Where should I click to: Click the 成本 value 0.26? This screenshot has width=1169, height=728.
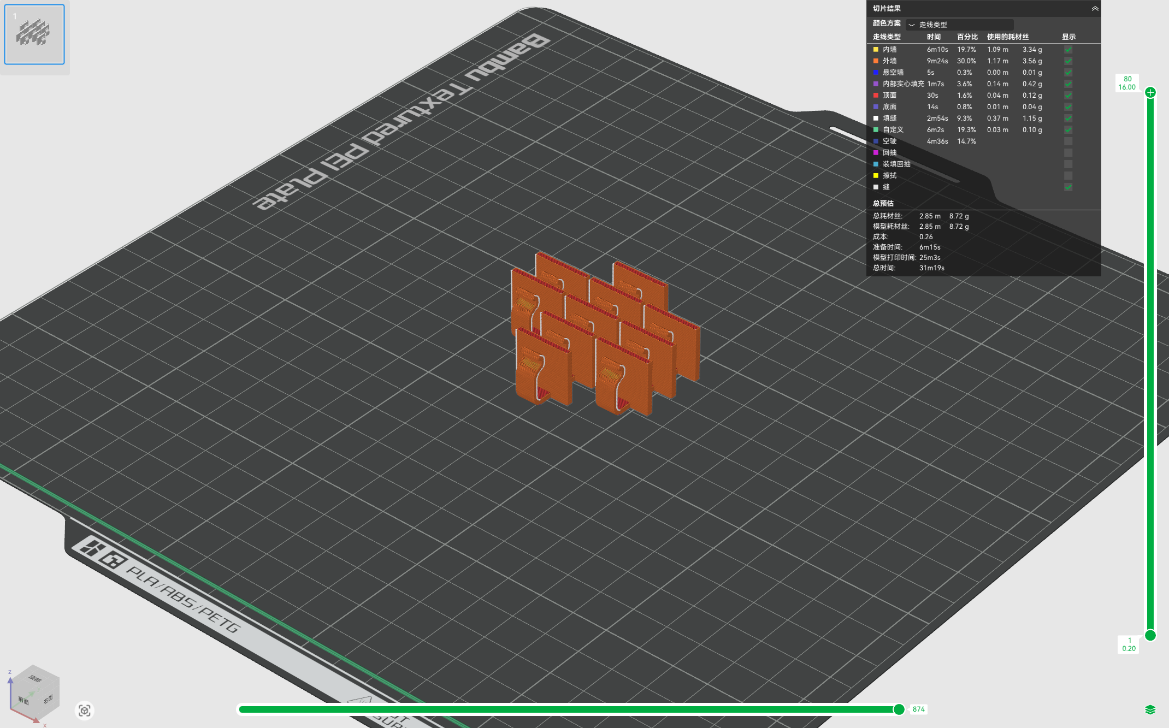click(926, 237)
